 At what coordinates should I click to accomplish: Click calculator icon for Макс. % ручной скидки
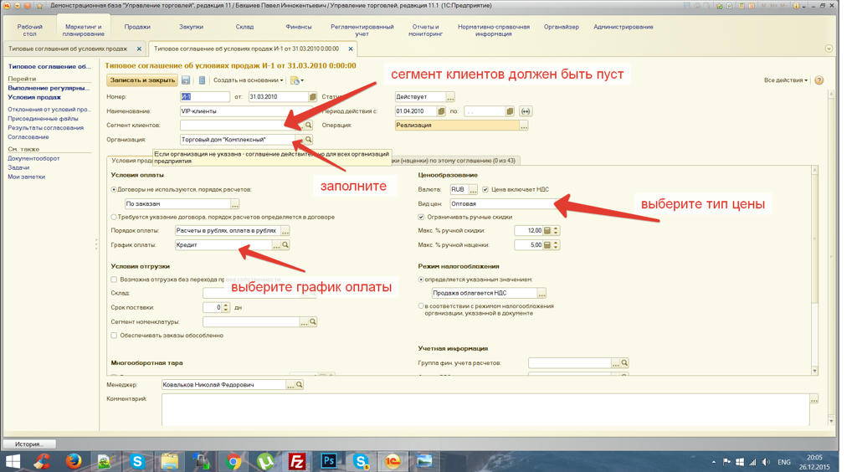(547, 231)
